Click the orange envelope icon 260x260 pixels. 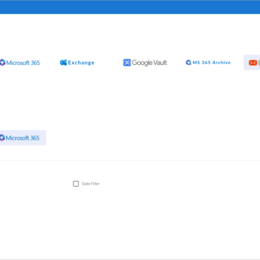coord(253,63)
